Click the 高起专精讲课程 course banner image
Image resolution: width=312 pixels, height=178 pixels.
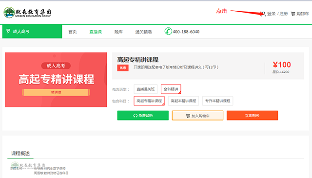pos(56,80)
